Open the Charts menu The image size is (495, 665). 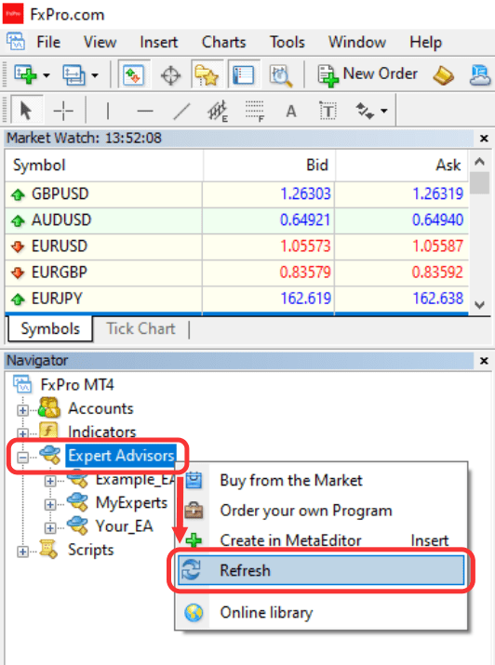coord(223,43)
